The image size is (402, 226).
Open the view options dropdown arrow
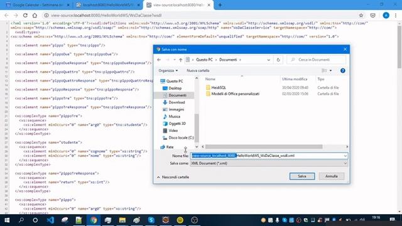pos(330,70)
